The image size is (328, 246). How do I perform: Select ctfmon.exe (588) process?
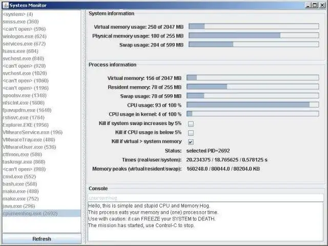(x=42, y=154)
